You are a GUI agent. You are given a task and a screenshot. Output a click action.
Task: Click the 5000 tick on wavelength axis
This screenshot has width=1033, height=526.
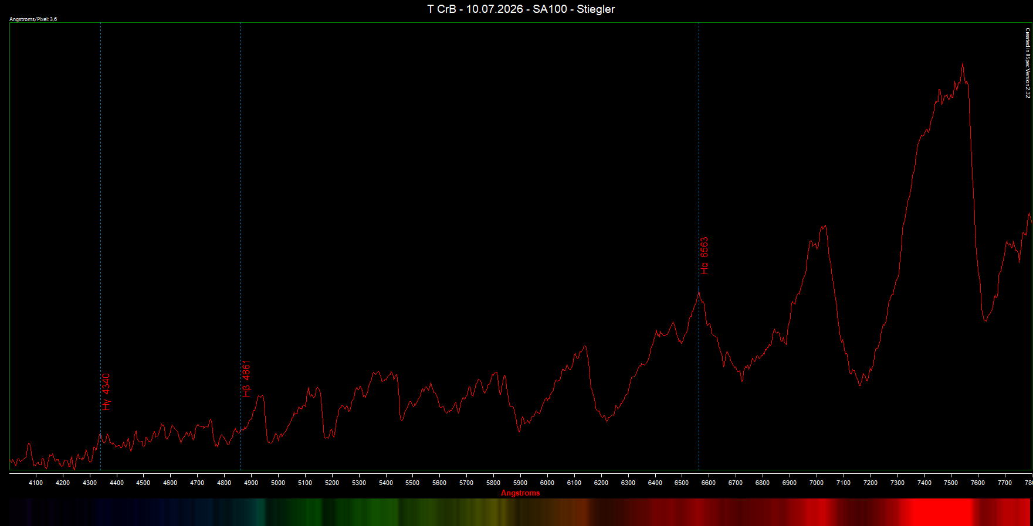coord(278,483)
